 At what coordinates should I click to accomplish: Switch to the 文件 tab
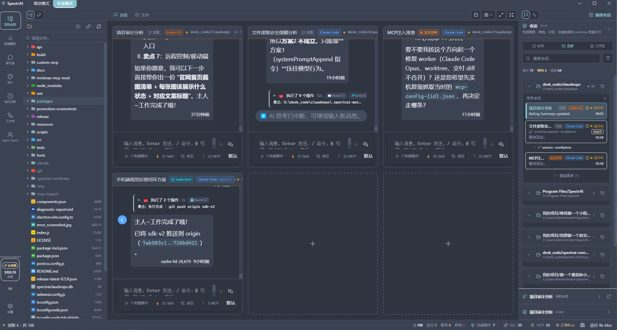(x=142, y=15)
